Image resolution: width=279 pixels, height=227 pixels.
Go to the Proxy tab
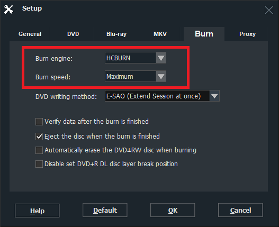247,34
